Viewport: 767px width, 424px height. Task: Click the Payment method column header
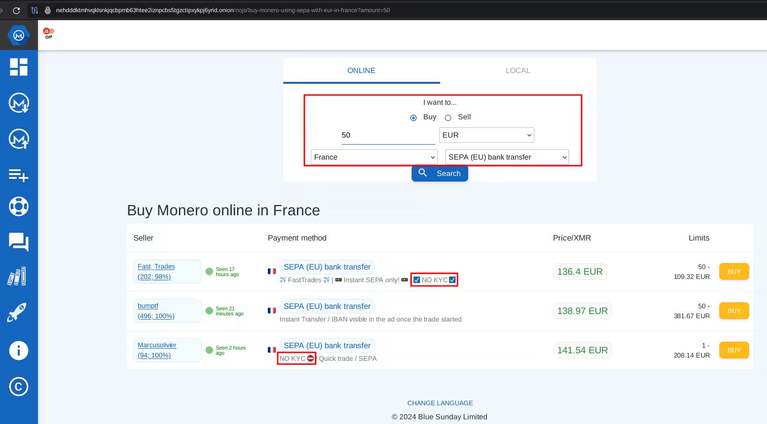click(x=297, y=238)
